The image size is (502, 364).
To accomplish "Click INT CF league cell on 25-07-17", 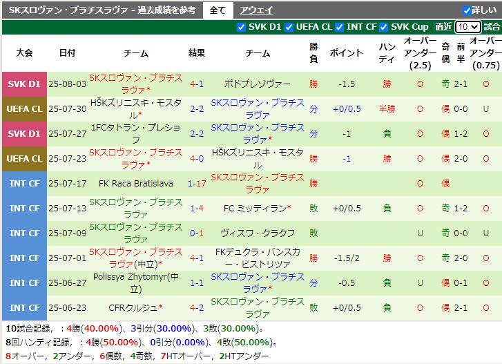I will pos(24,184).
